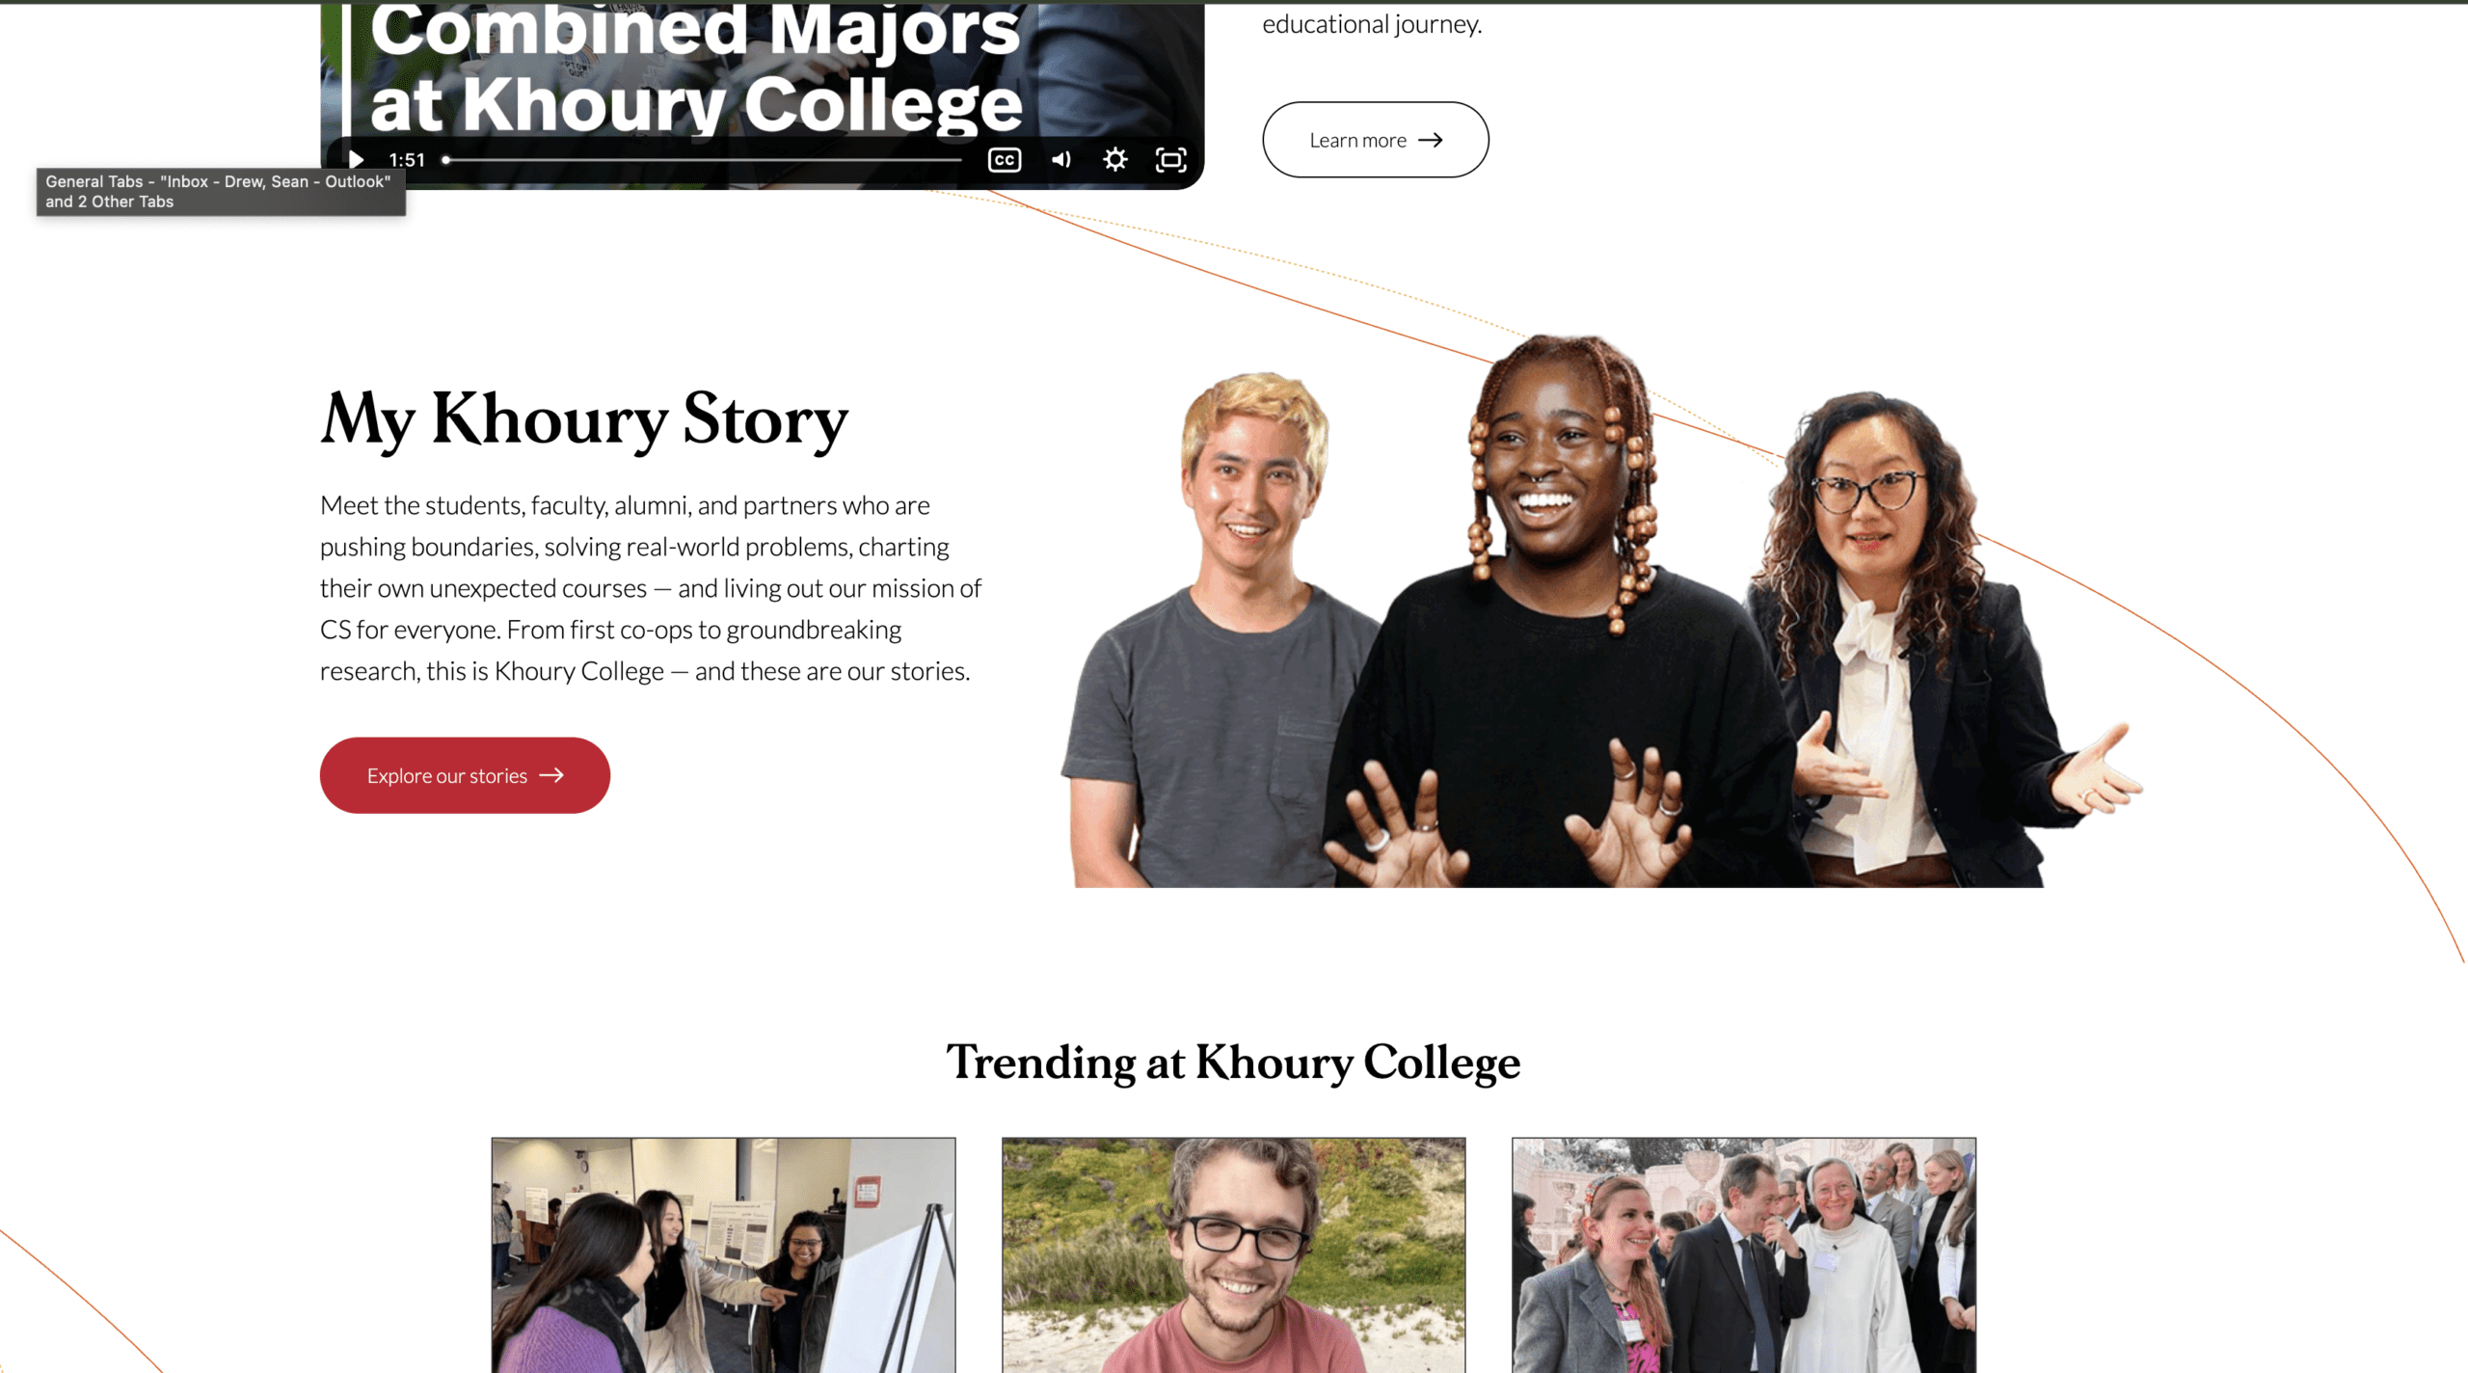This screenshot has height=1373, width=2468.
Task: Open video settings gear icon
Action: (1114, 160)
